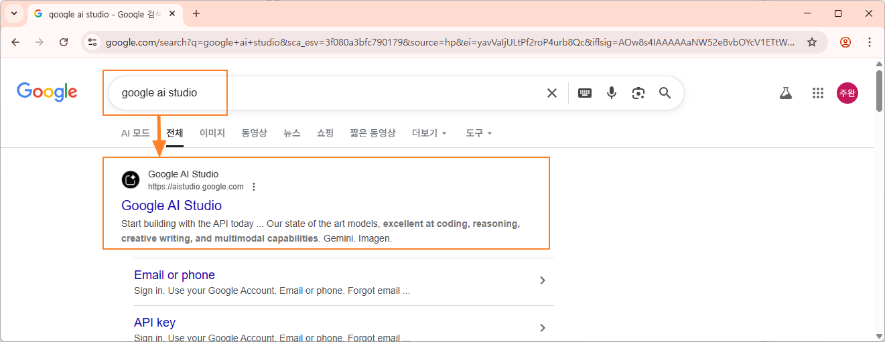Expand the 도구 dropdown
This screenshot has width=885, height=342.
pyautogui.click(x=479, y=133)
